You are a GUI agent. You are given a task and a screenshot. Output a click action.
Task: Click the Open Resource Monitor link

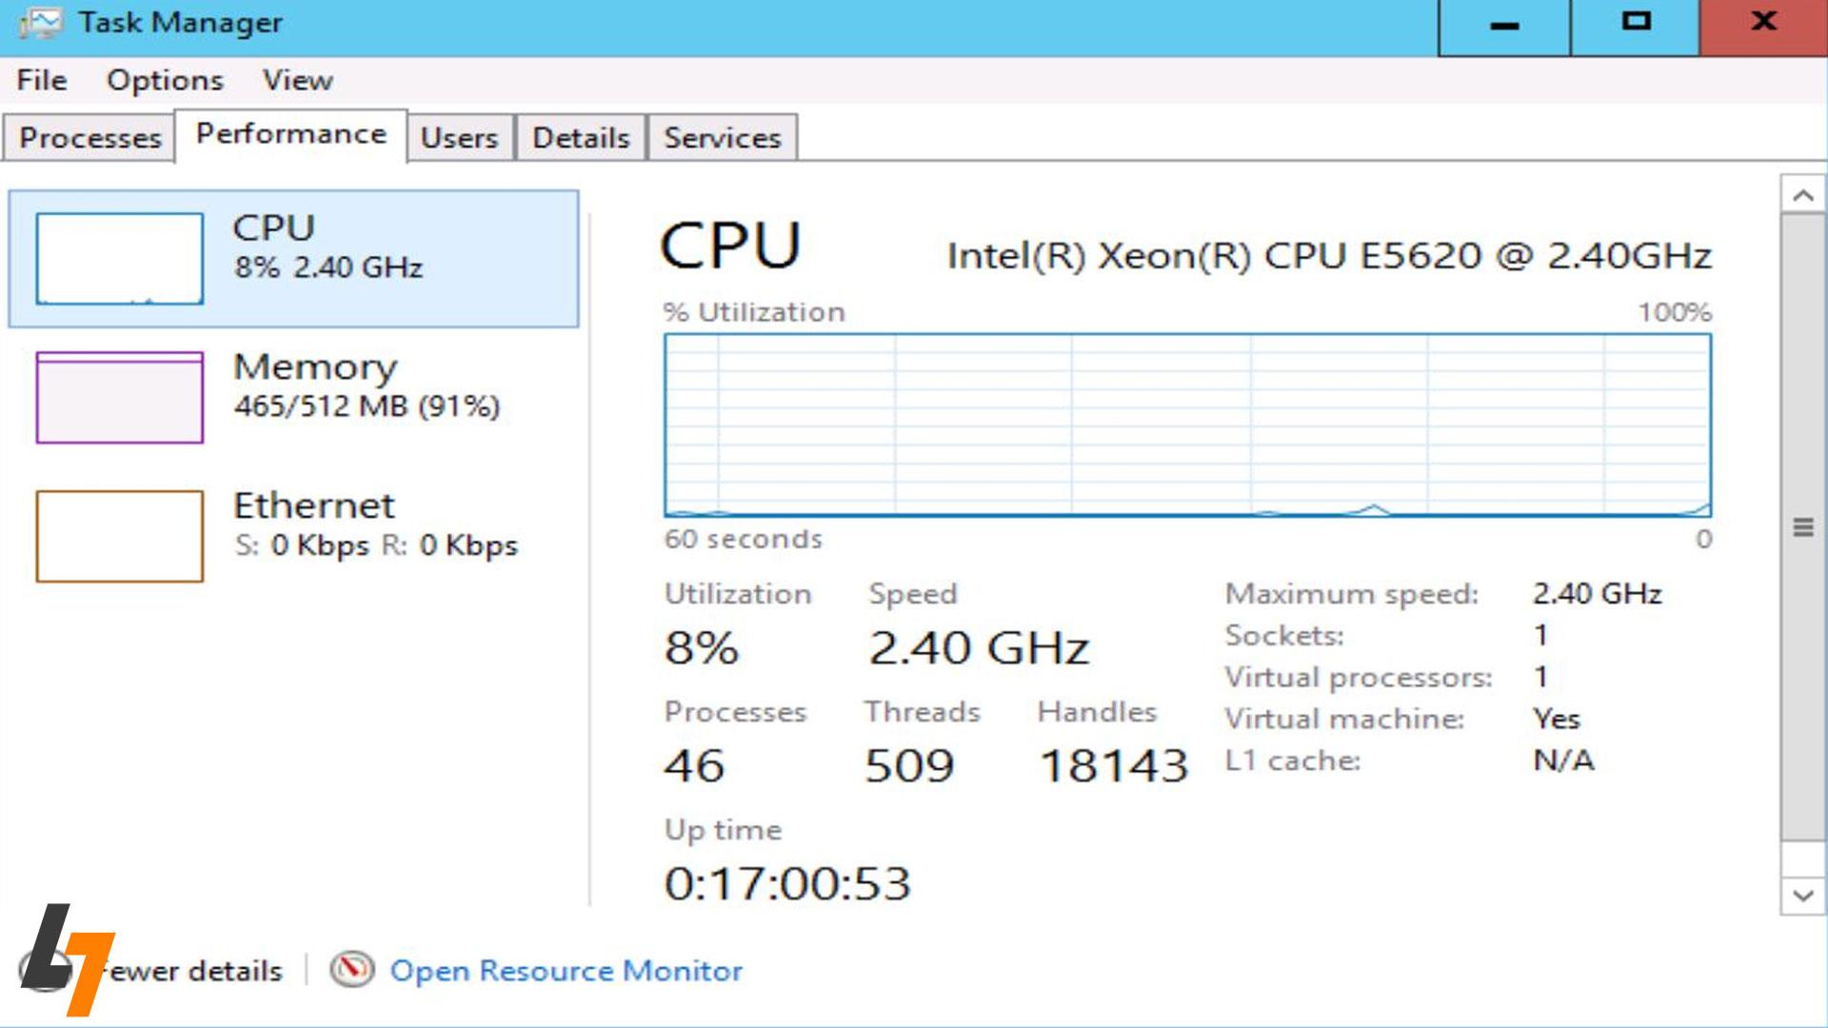(566, 970)
